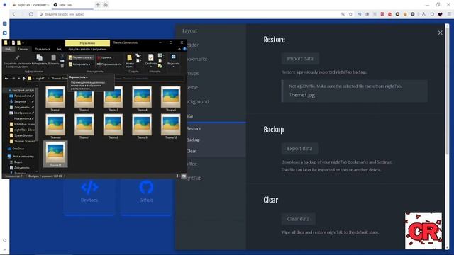
Task: Open Explorer help question mark icon
Action: coord(184,49)
